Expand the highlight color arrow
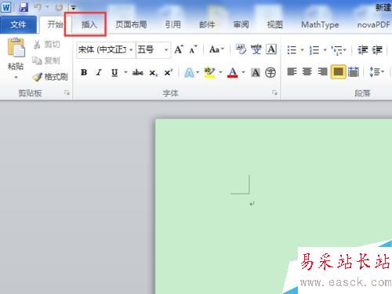This screenshot has width=392, height=294. pos(220,72)
